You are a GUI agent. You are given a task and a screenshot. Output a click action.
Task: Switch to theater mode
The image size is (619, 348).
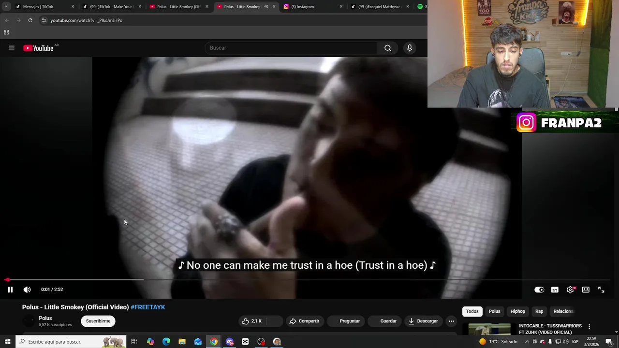point(586,290)
